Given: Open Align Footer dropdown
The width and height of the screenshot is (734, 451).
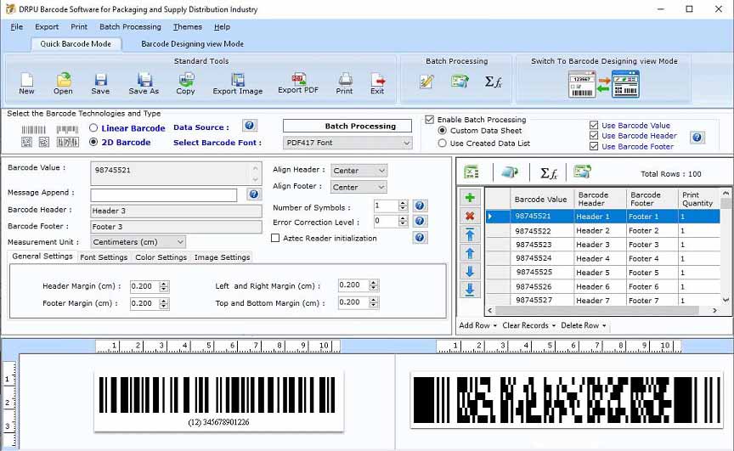Looking at the screenshot, I should click(x=359, y=187).
